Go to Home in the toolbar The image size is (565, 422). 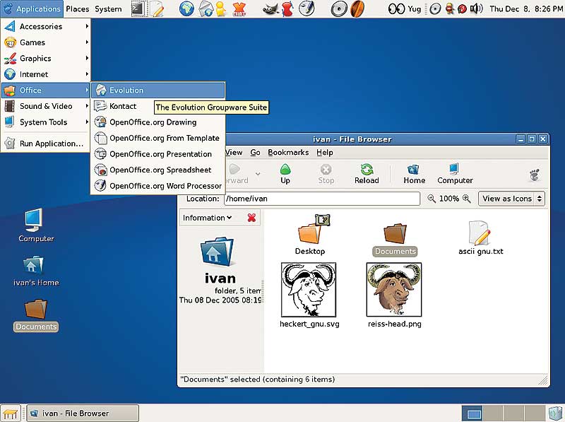point(414,173)
